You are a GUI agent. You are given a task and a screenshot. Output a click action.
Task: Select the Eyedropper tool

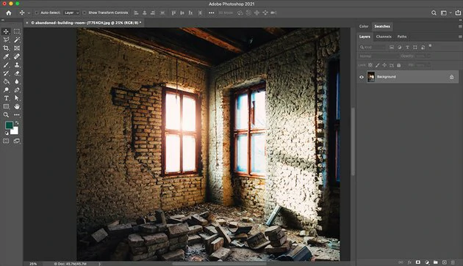[6, 56]
